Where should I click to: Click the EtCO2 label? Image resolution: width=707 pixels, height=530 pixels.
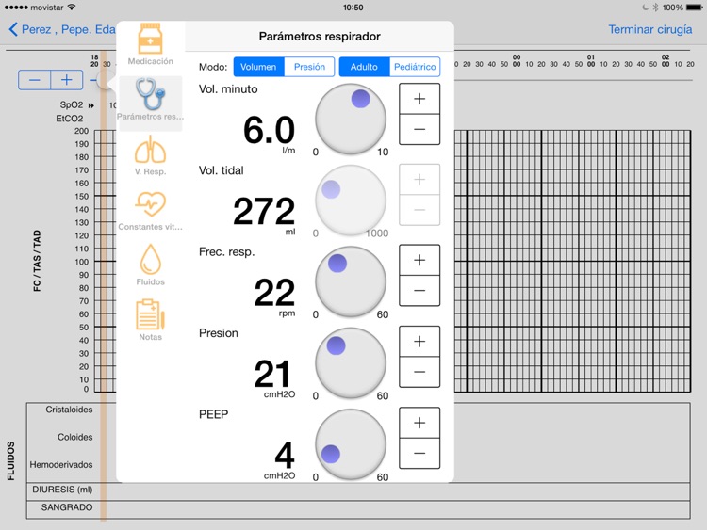coord(70,119)
